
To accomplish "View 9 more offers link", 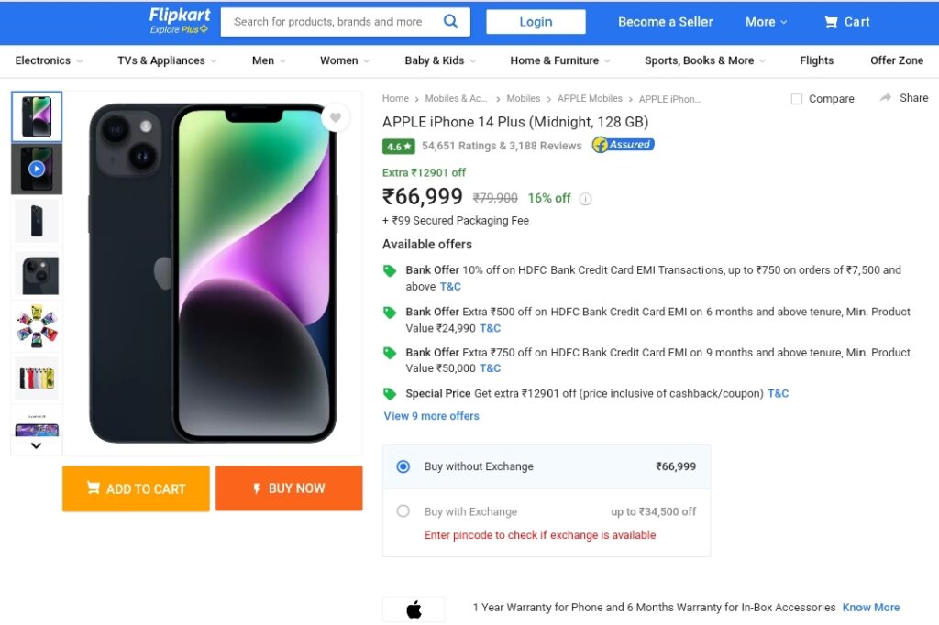I will [x=431, y=415].
